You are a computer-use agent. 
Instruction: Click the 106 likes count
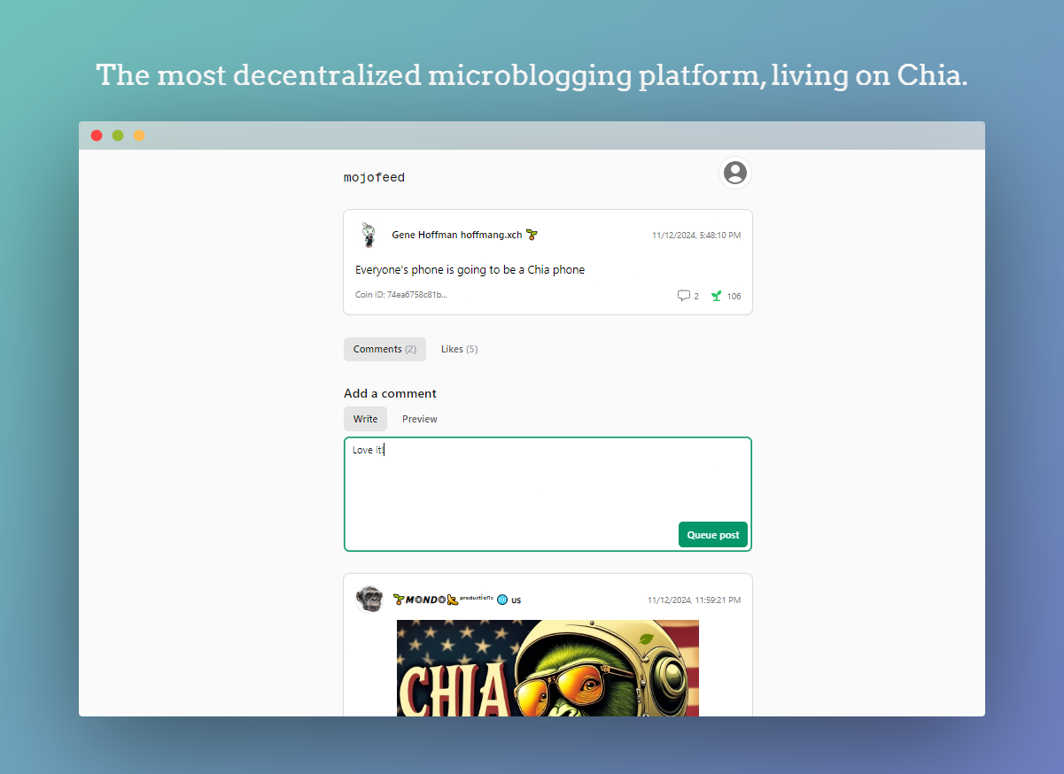734,296
